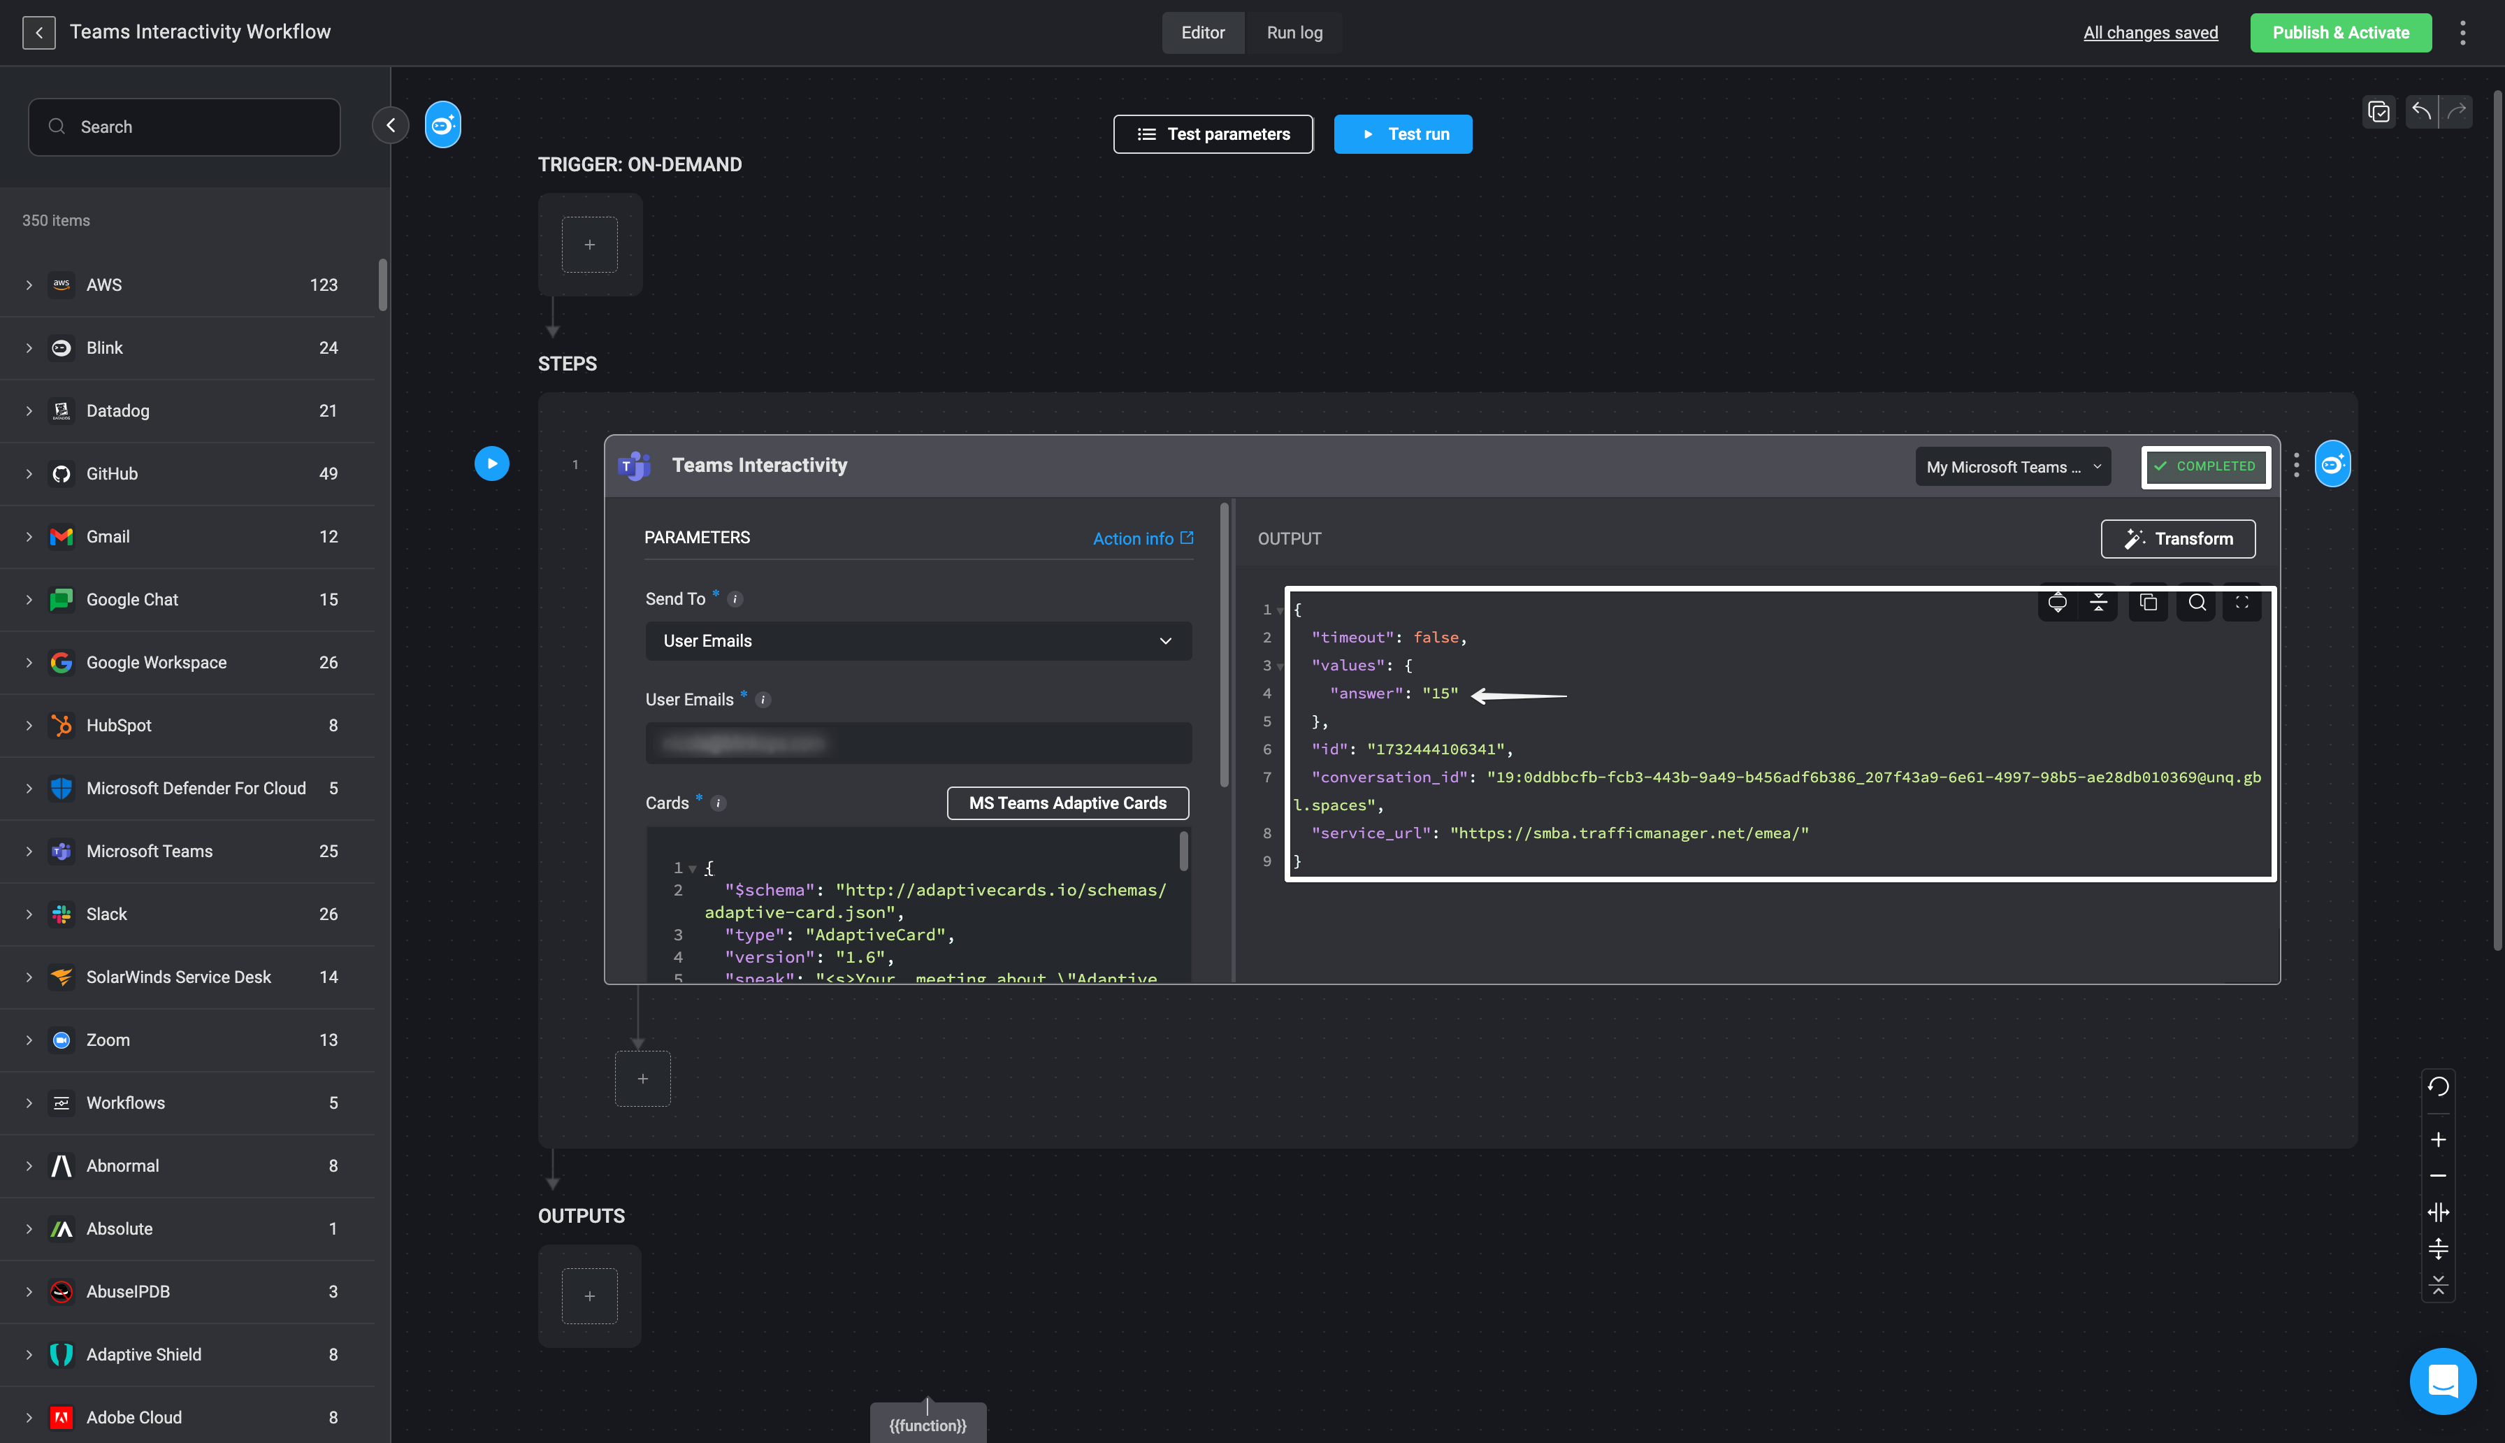Click the parameters panel scrollbar
Viewport: 2505px width, 1443px height.
[1225, 646]
